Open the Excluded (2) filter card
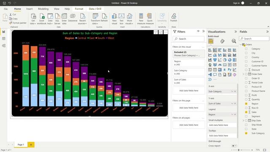 189,54
